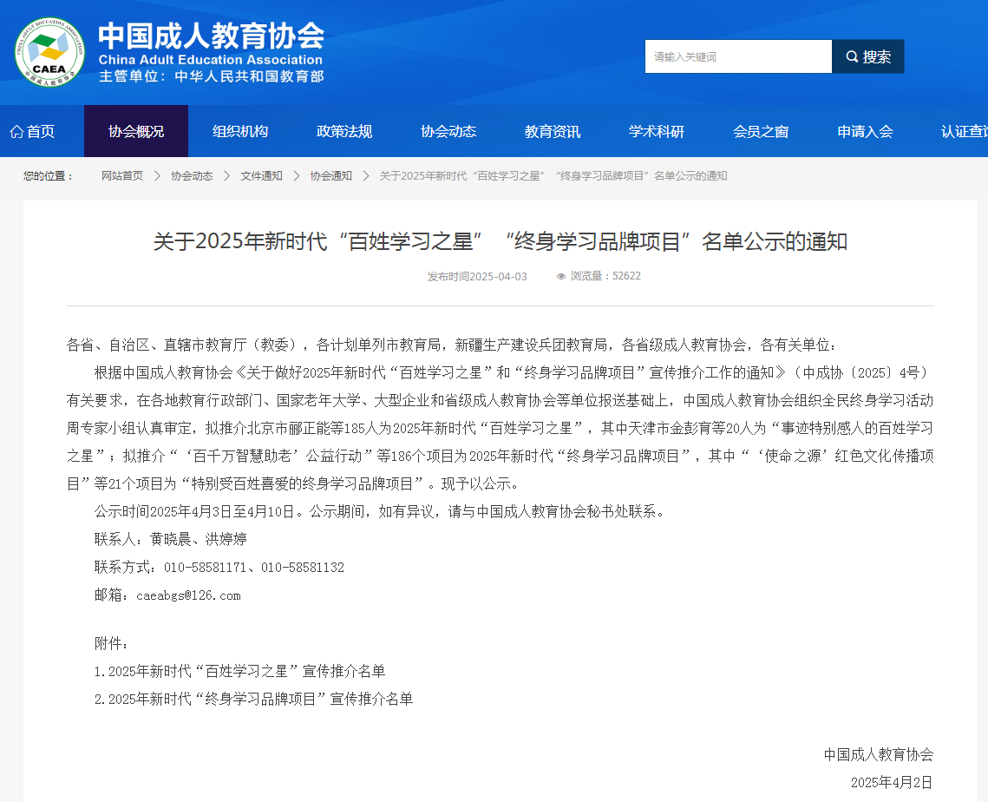This screenshot has height=802, width=988.
Task: Click the magnifier icon in search button
Action: pyautogui.click(x=852, y=56)
